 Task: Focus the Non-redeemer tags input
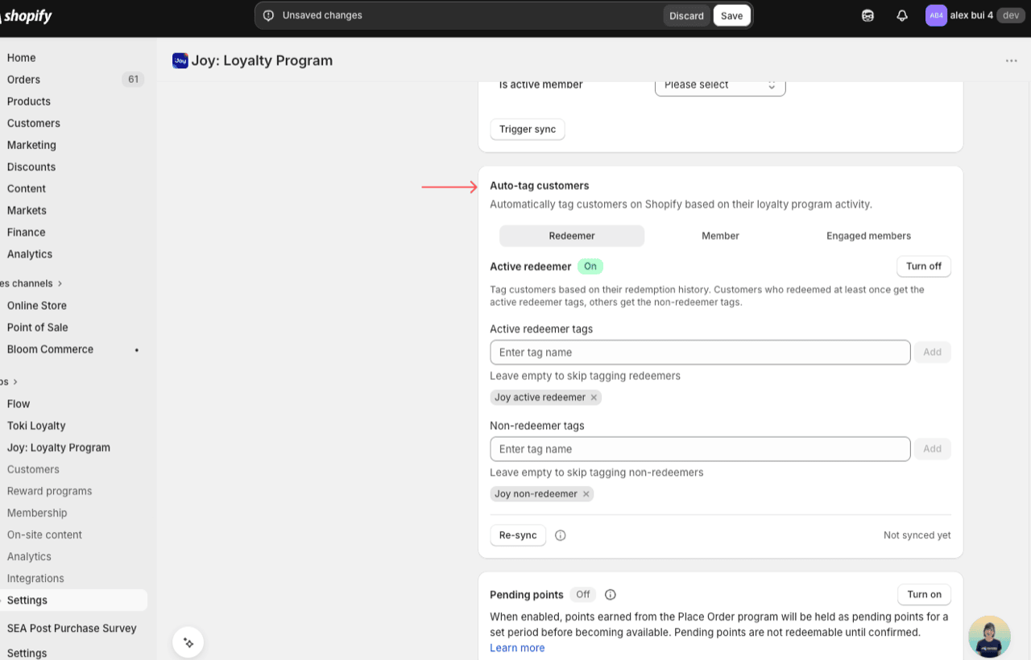pos(700,449)
